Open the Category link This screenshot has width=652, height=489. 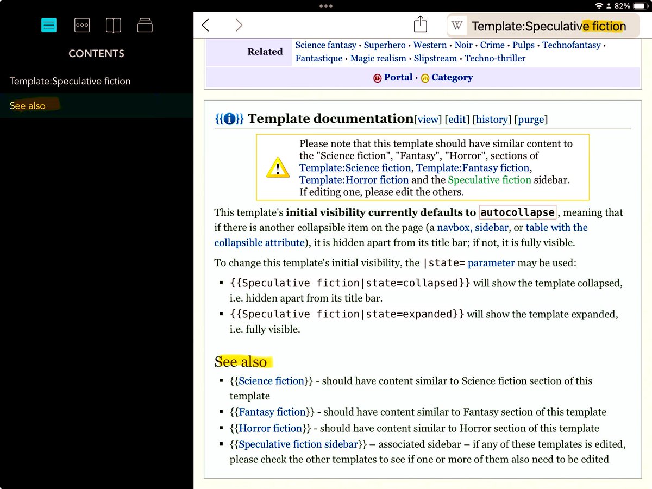(x=452, y=77)
